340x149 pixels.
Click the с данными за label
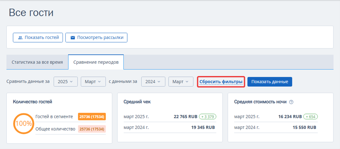point(123,81)
